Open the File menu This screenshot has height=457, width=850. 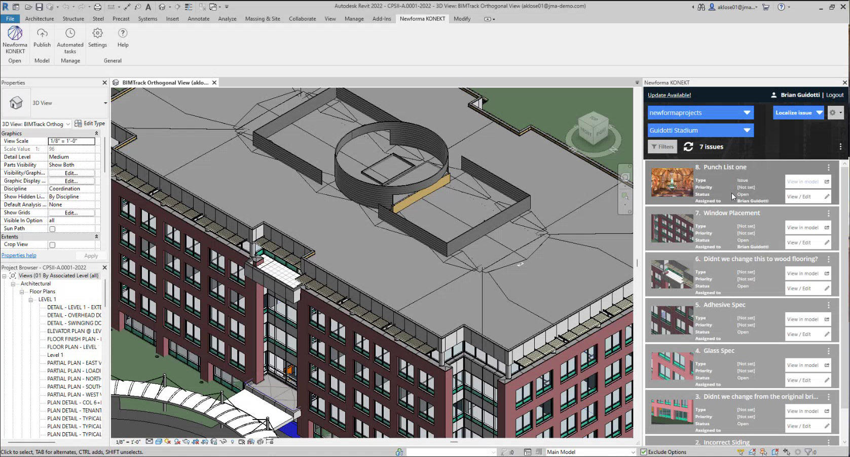click(10, 19)
